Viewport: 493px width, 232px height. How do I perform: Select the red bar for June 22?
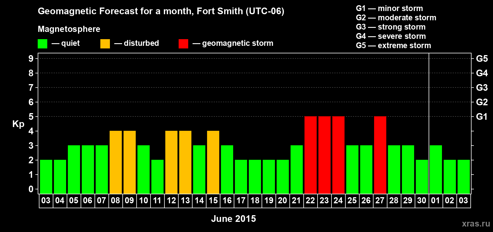click(311, 155)
